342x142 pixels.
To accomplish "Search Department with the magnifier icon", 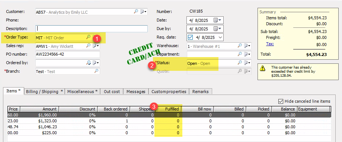I will point(240,54).
